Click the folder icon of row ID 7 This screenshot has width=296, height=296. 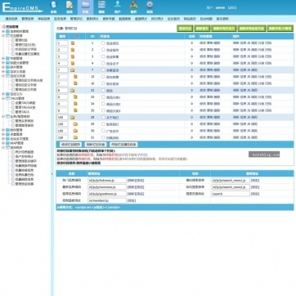[x=73, y=70]
